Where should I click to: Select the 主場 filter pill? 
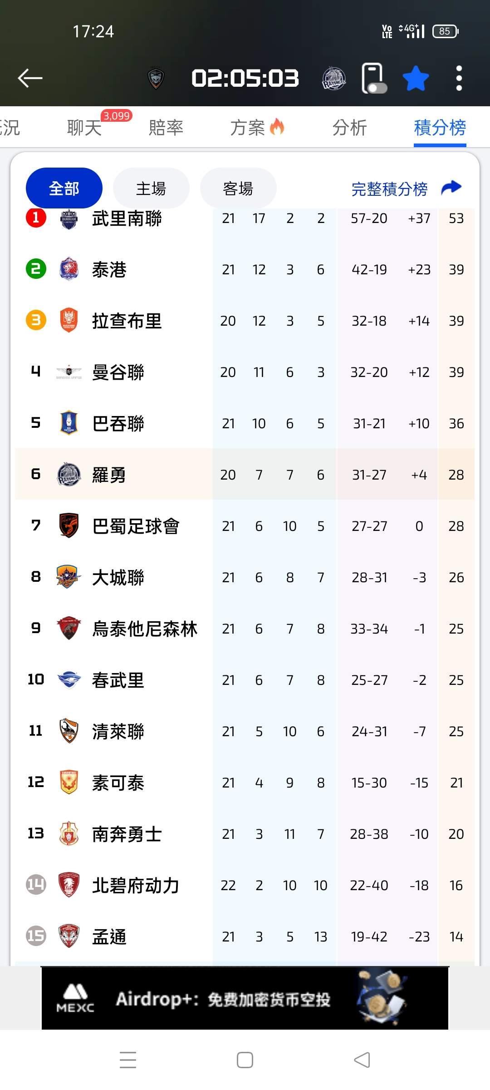click(x=151, y=188)
